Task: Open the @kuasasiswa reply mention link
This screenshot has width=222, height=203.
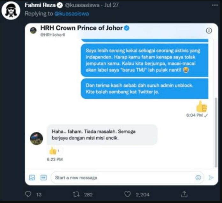Action: pos(71,14)
